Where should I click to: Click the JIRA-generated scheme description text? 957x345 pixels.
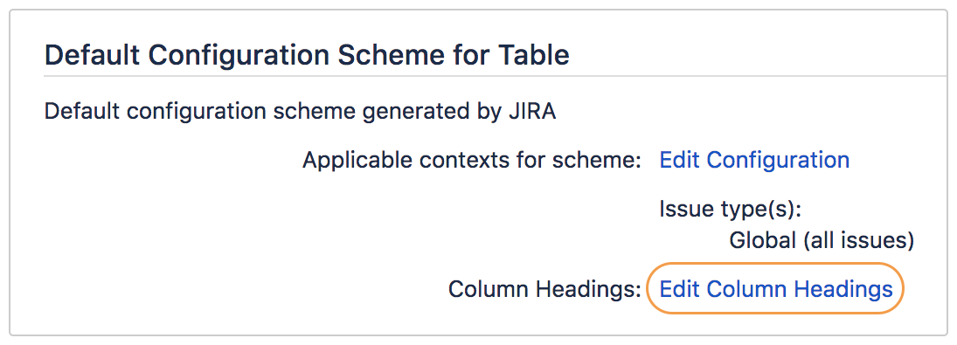pos(301,112)
